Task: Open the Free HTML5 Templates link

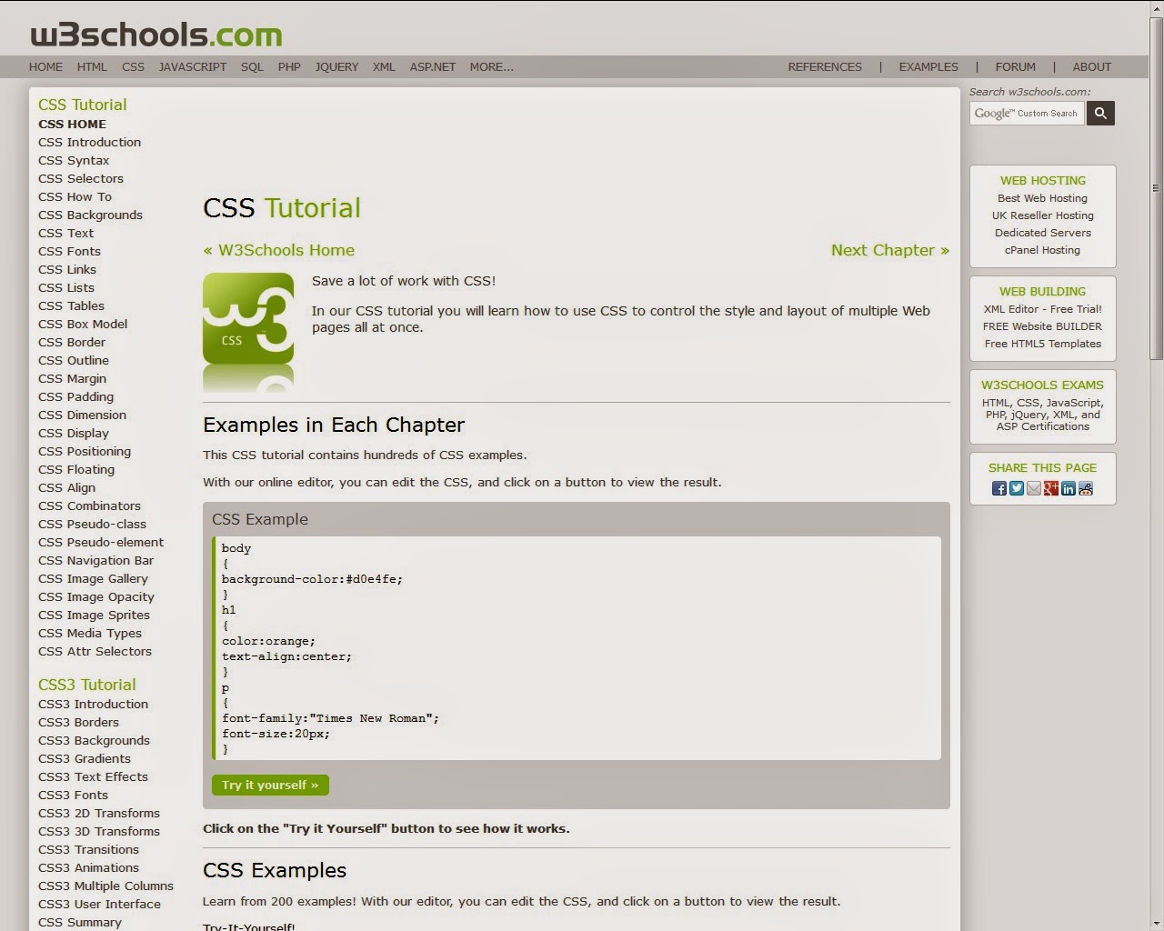Action: click(x=1042, y=344)
